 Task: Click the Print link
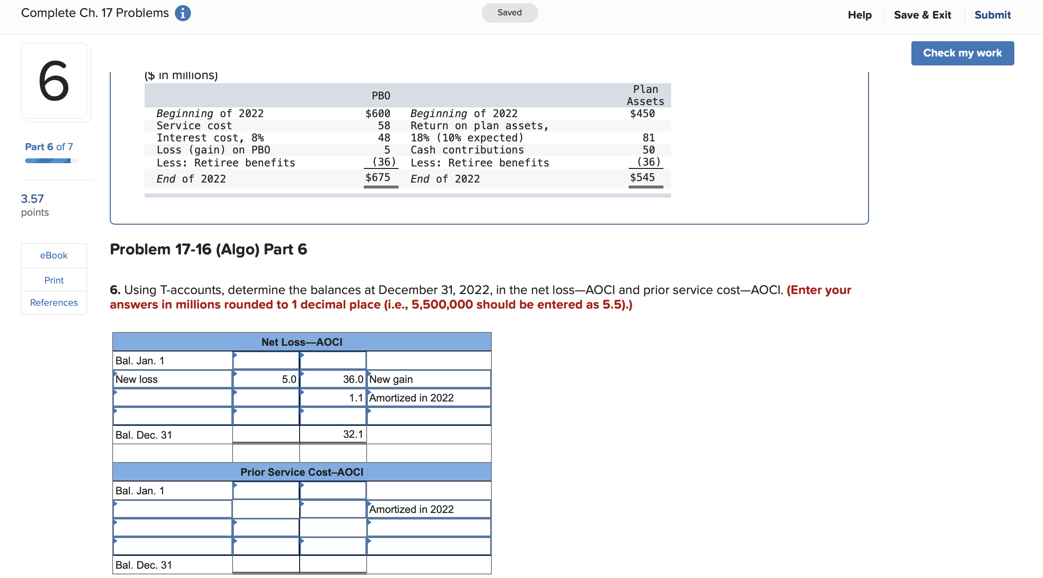click(54, 280)
